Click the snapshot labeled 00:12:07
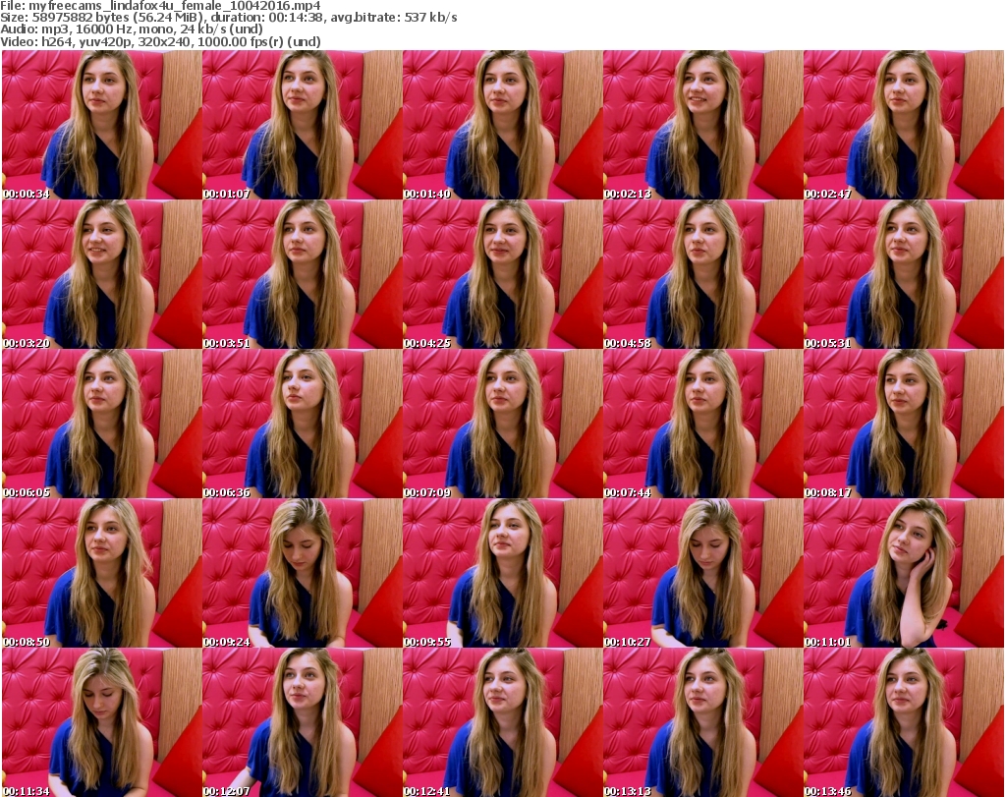1006x797 pixels. (x=303, y=722)
